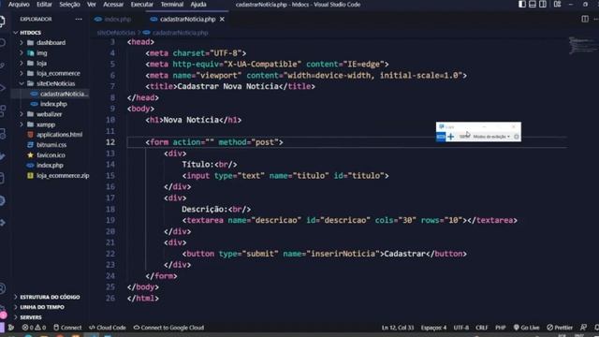
Task: Toggle bottom panel layout icon
Action: [x=533, y=4]
